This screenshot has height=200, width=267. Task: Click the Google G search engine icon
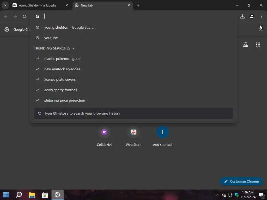[38, 16]
